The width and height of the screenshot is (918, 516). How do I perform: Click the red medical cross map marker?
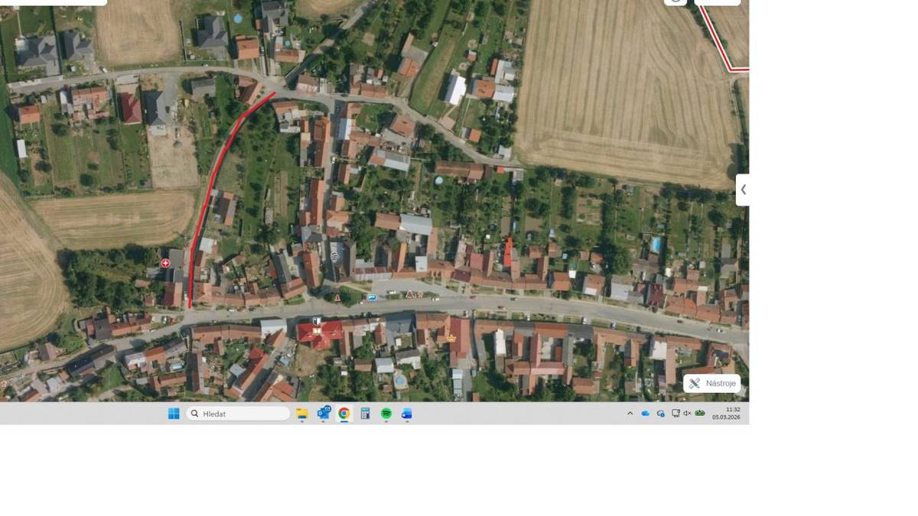[165, 263]
